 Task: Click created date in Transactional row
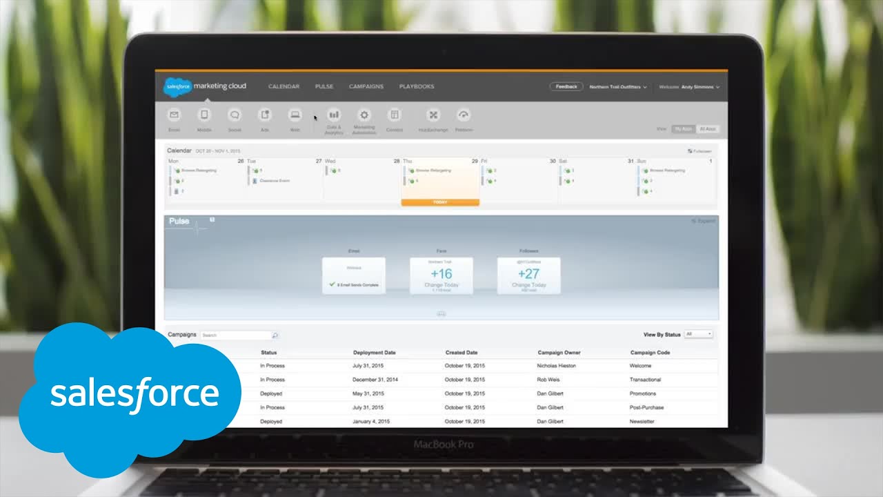pyautogui.click(x=465, y=380)
